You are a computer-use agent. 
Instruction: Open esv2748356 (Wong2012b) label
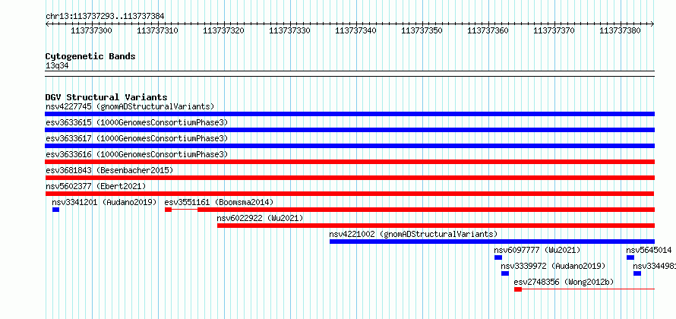click(564, 282)
